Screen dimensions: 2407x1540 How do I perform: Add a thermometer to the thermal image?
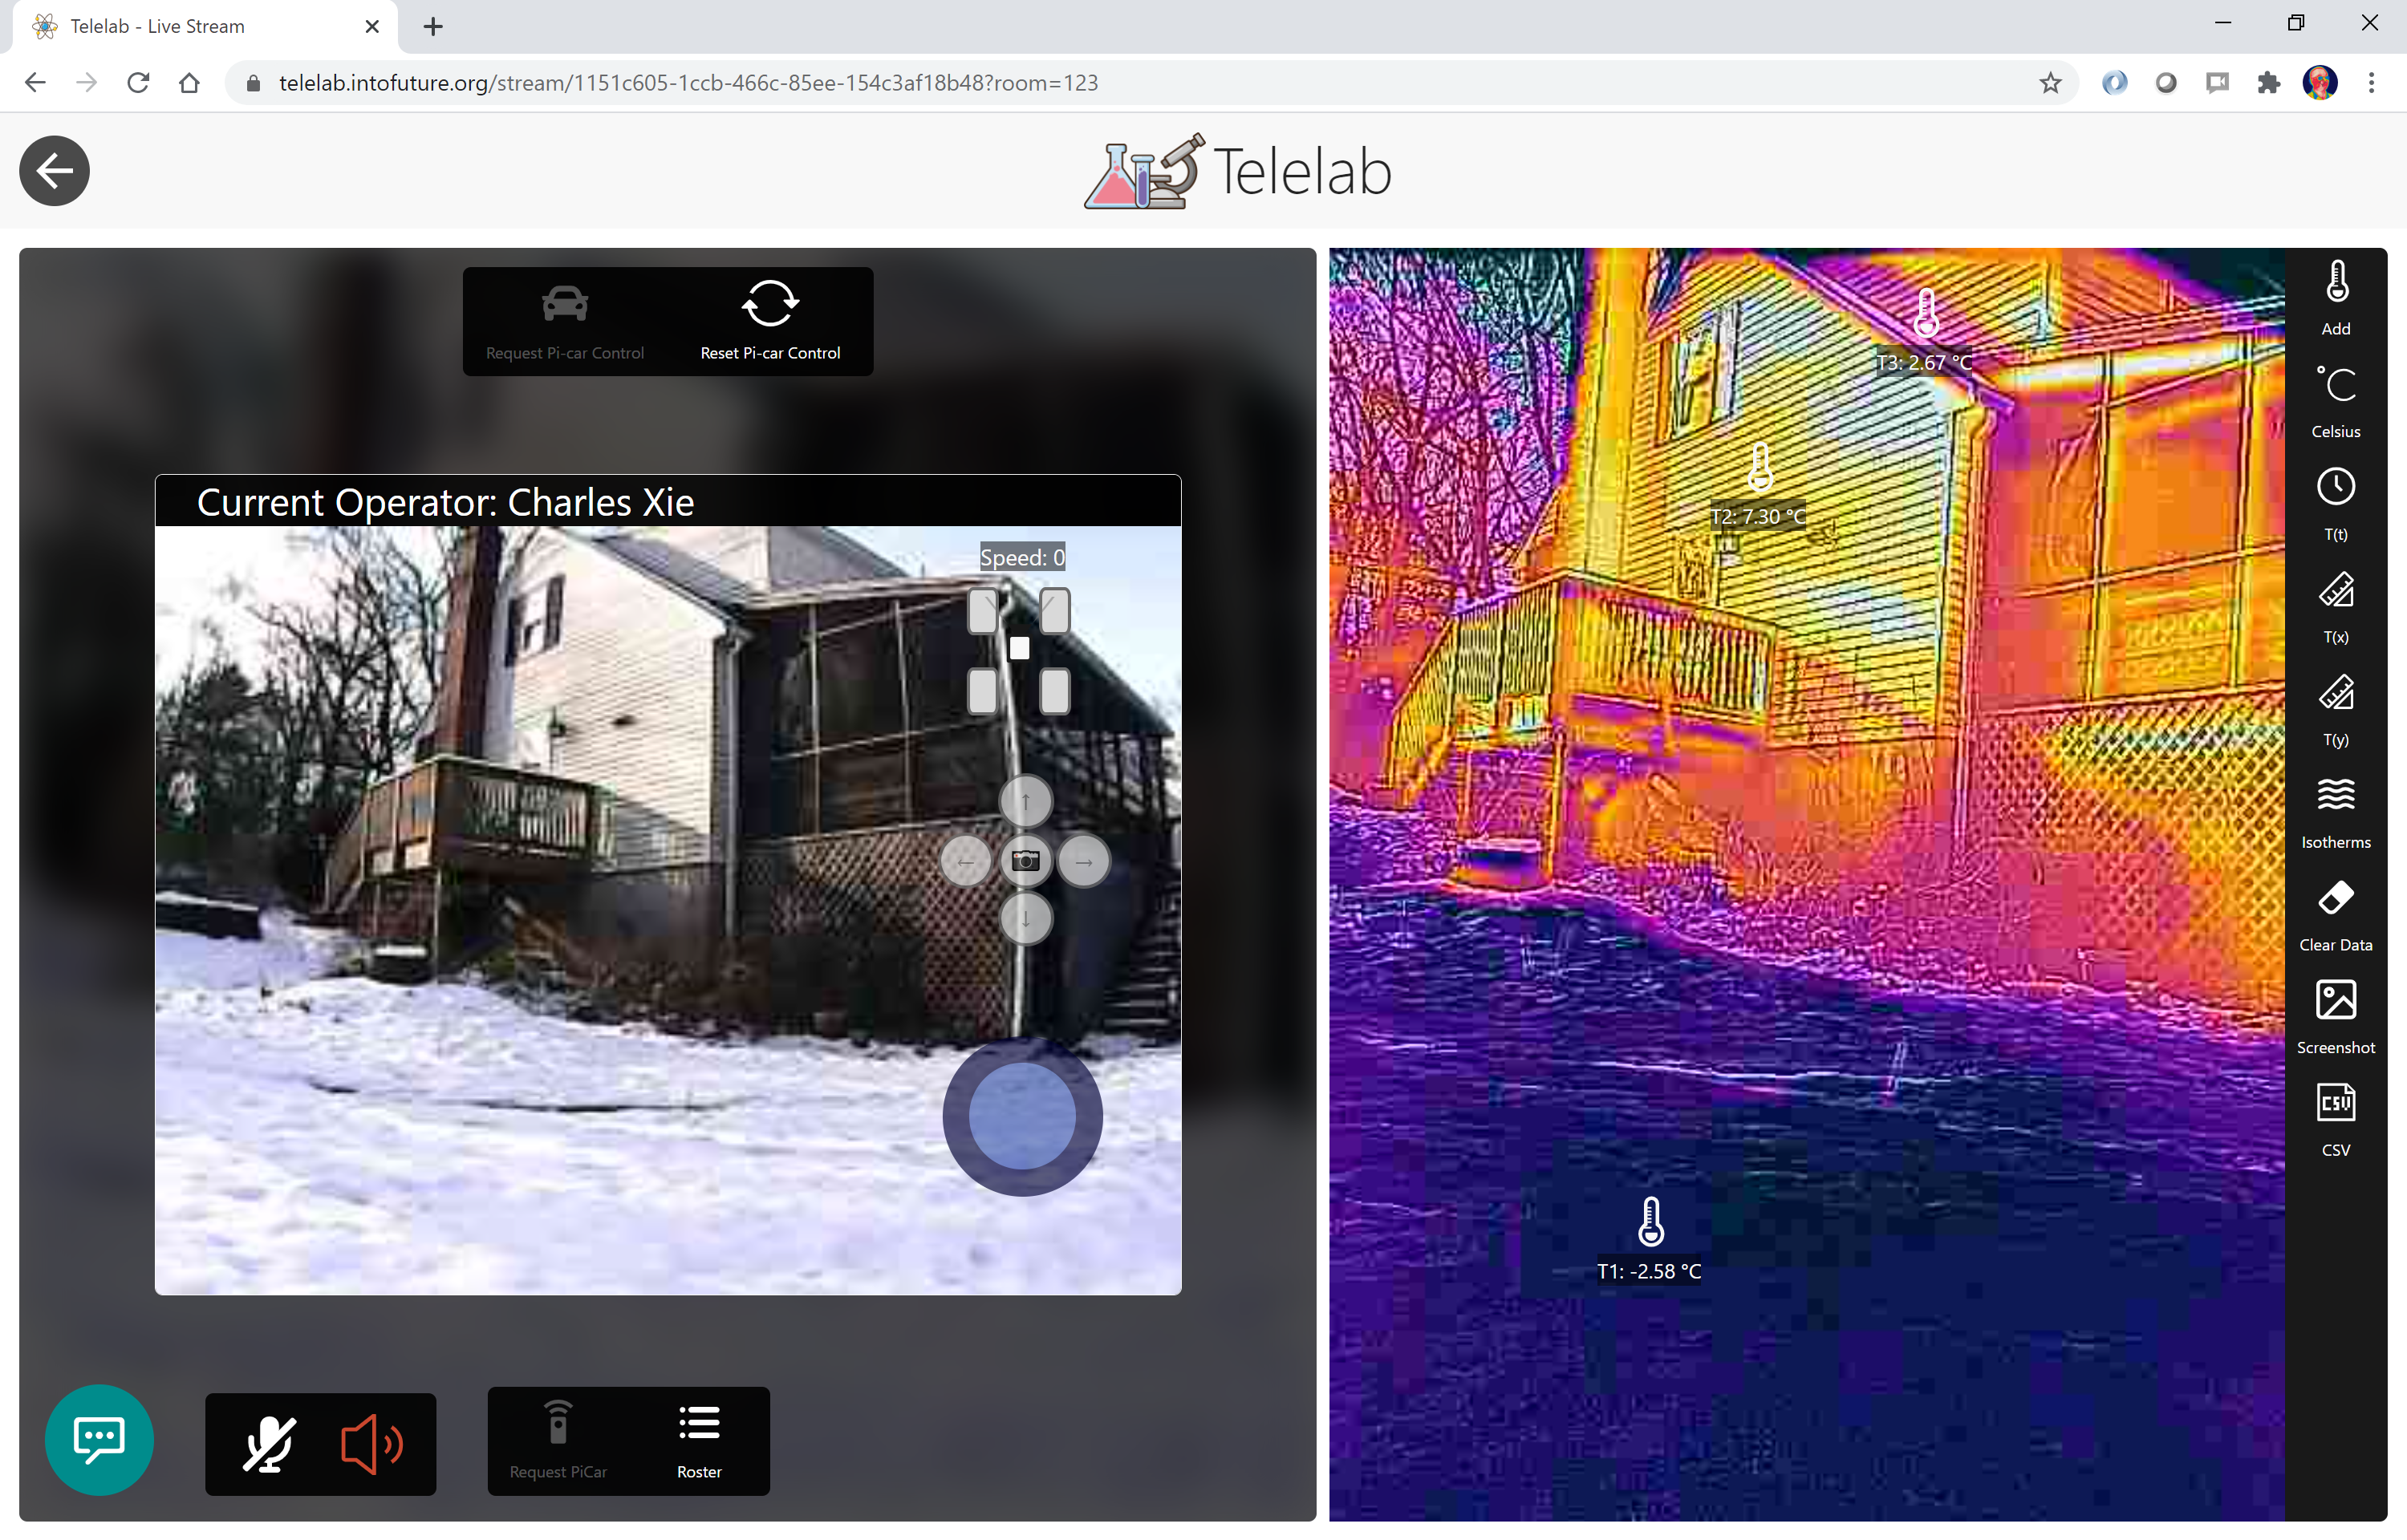click(2336, 297)
